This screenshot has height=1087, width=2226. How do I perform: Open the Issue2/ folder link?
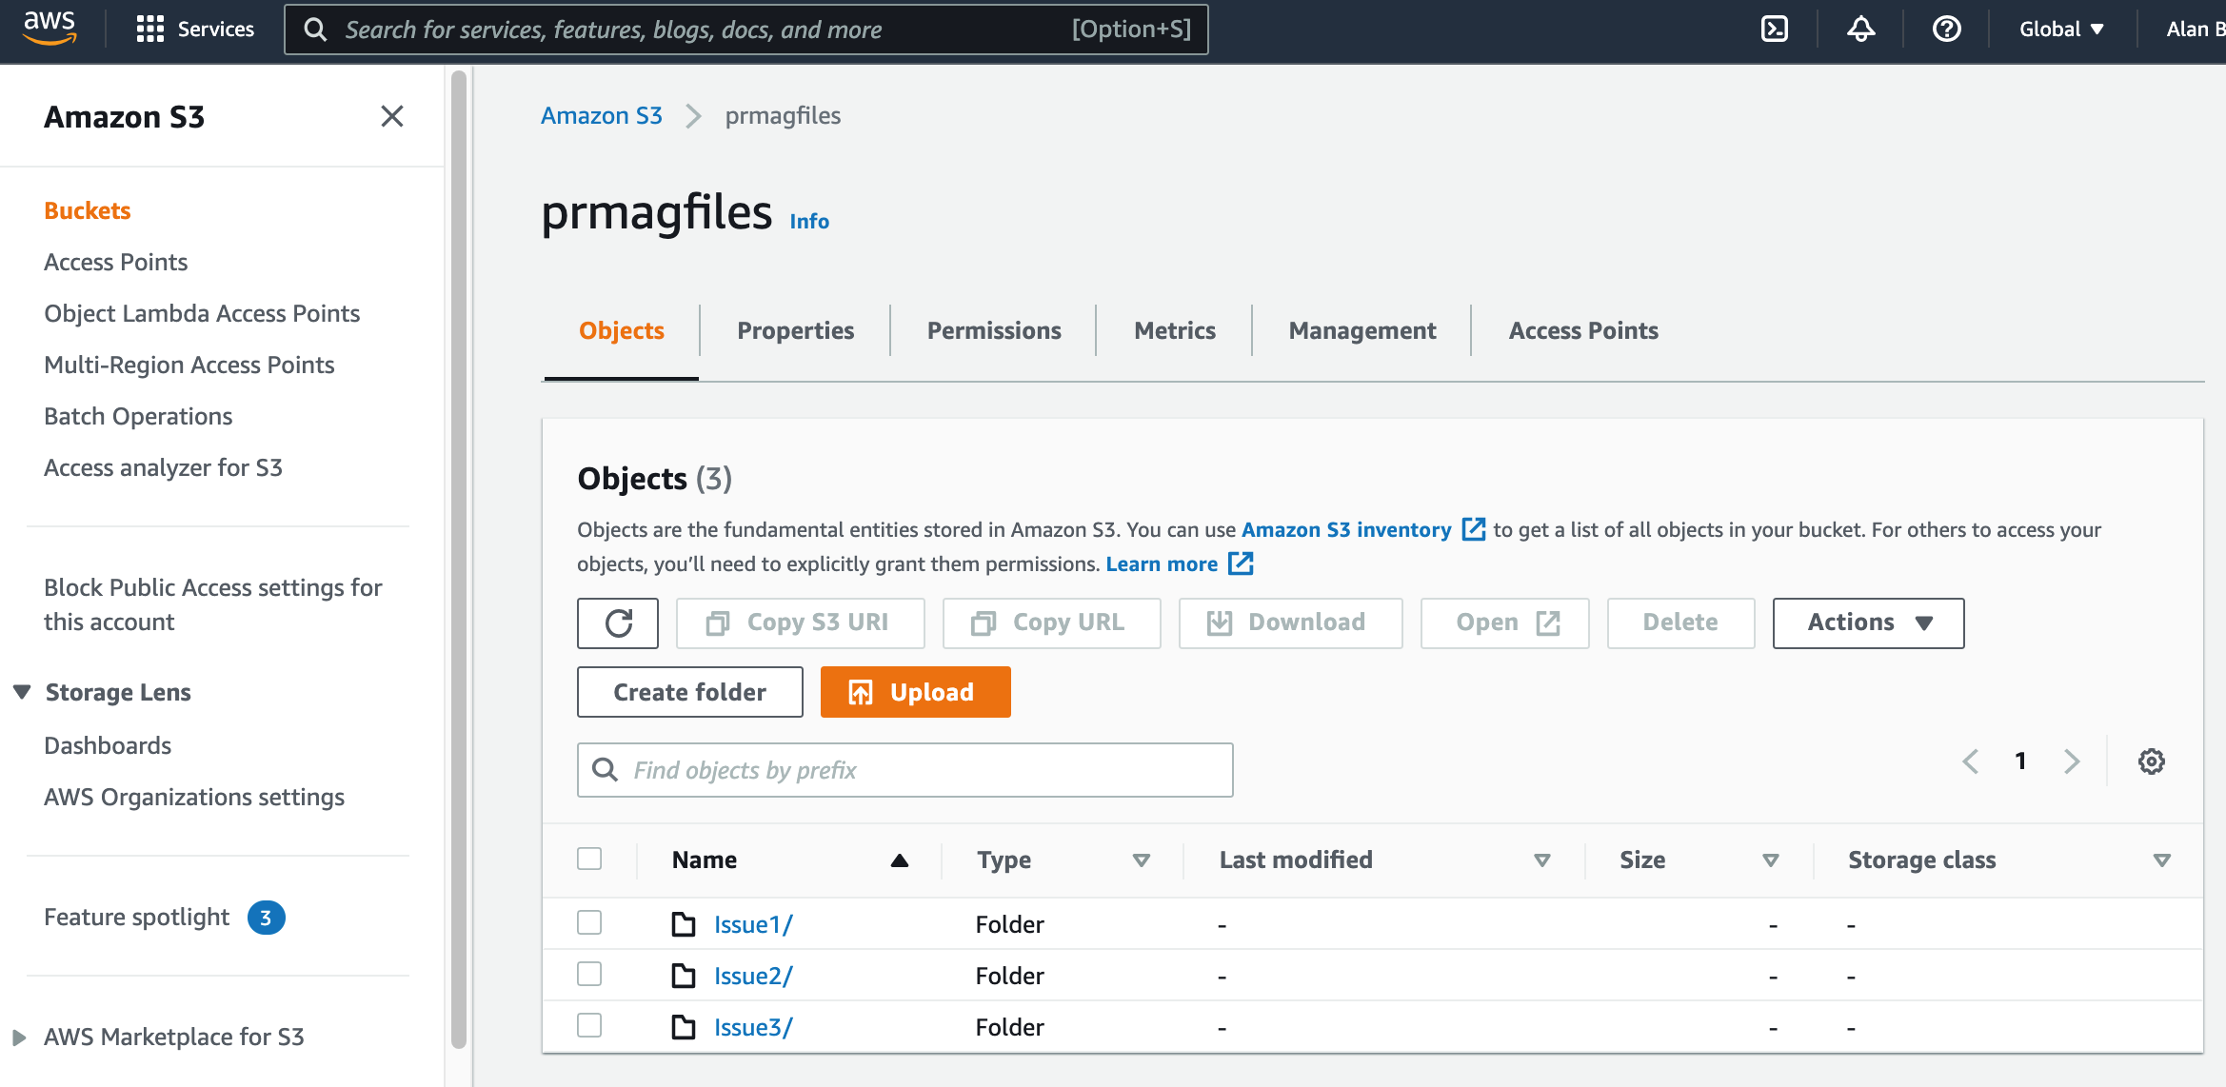(x=752, y=977)
